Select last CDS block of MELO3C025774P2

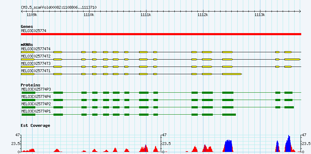coord(289,107)
